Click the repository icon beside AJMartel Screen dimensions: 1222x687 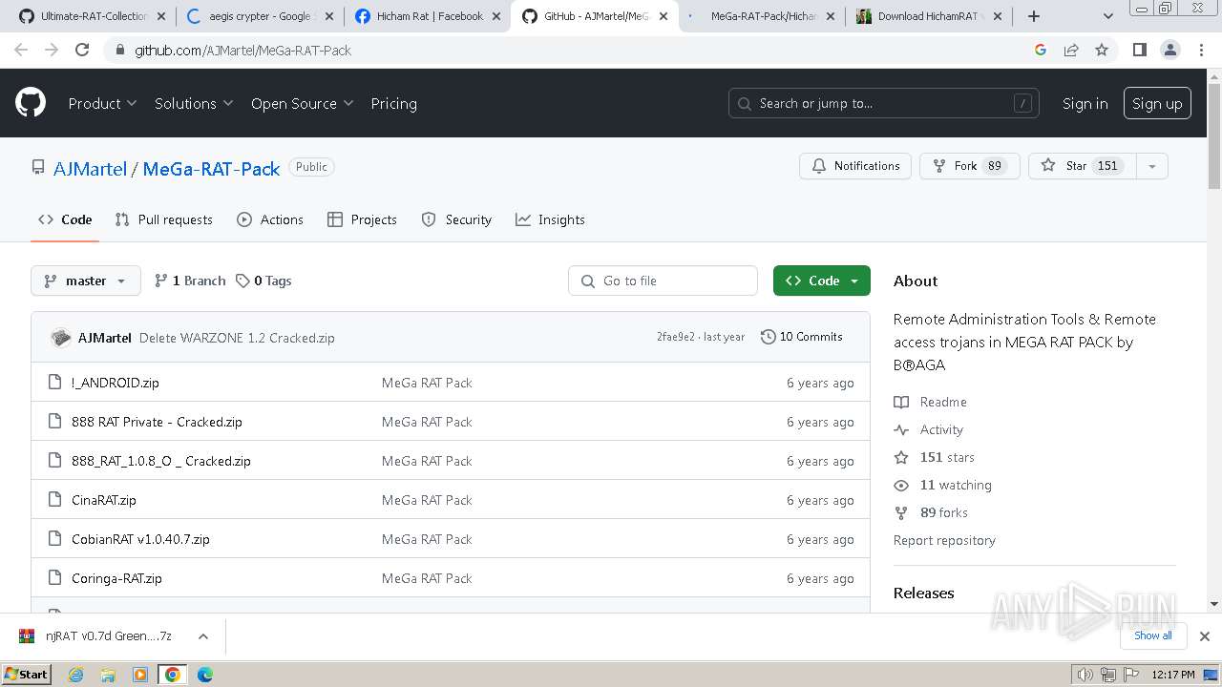38,168
